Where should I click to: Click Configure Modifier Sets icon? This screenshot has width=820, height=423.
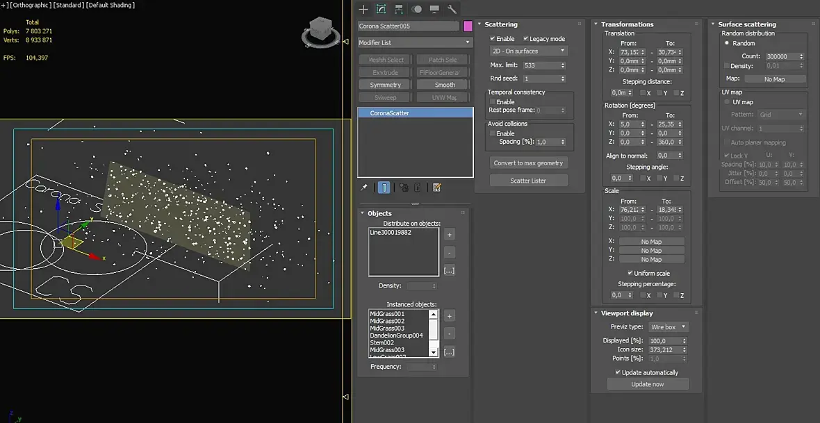click(x=437, y=187)
